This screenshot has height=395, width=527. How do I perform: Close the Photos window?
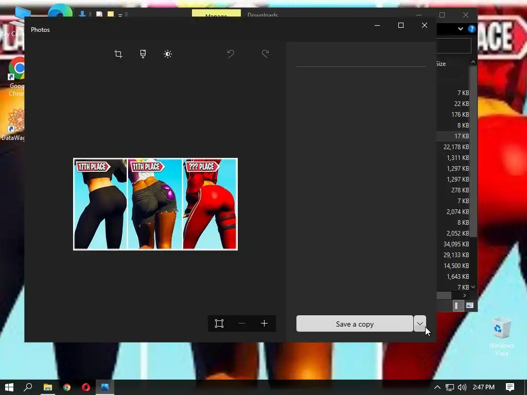[x=425, y=25]
